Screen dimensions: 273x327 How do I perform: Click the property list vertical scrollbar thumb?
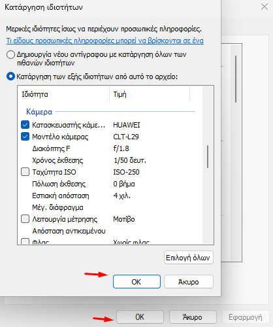point(208,156)
